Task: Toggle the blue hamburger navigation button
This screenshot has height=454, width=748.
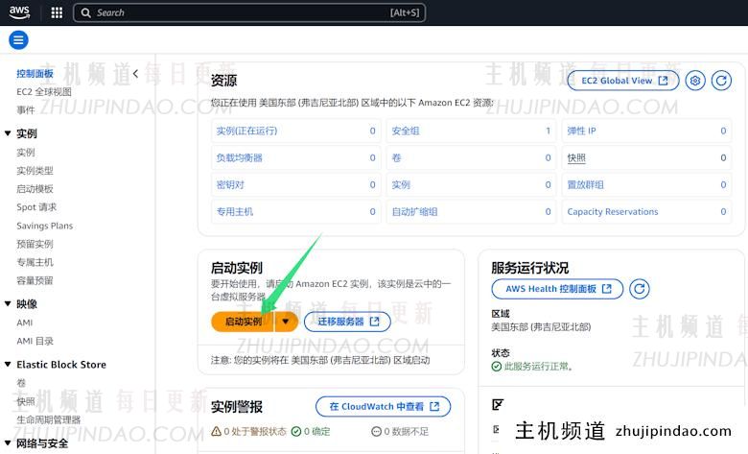Action: pos(18,40)
